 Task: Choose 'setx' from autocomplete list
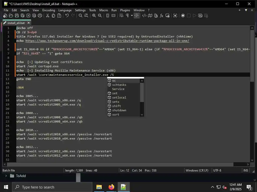point(123,102)
